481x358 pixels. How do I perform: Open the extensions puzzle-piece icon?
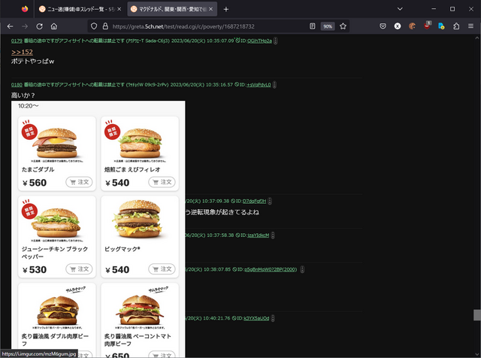click(x=456, y=26)
